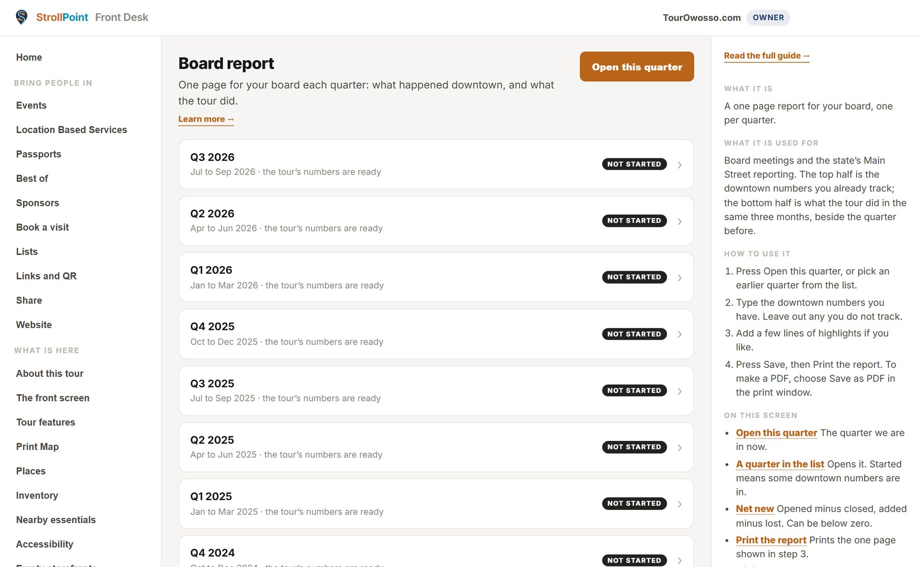Viewport: 920px width, 567px height.
Task: Expand the Q1 2026 row chevron
Action: (680, 278)
